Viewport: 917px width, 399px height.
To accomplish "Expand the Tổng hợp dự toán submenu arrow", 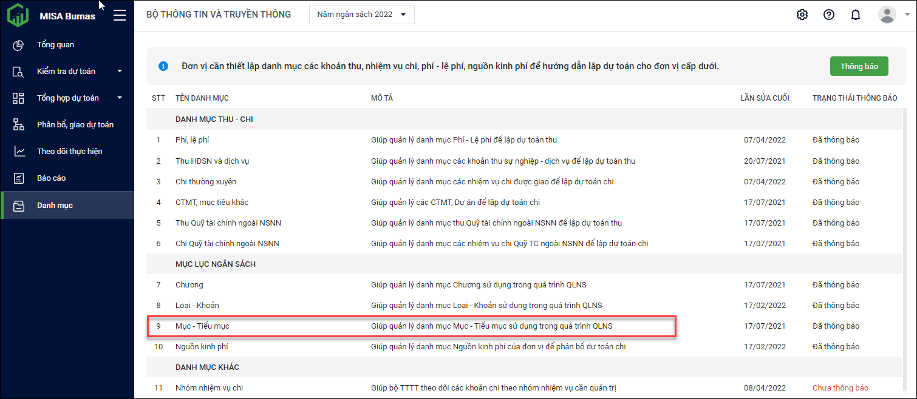I will pyautogui.click(x=120, y=98).
